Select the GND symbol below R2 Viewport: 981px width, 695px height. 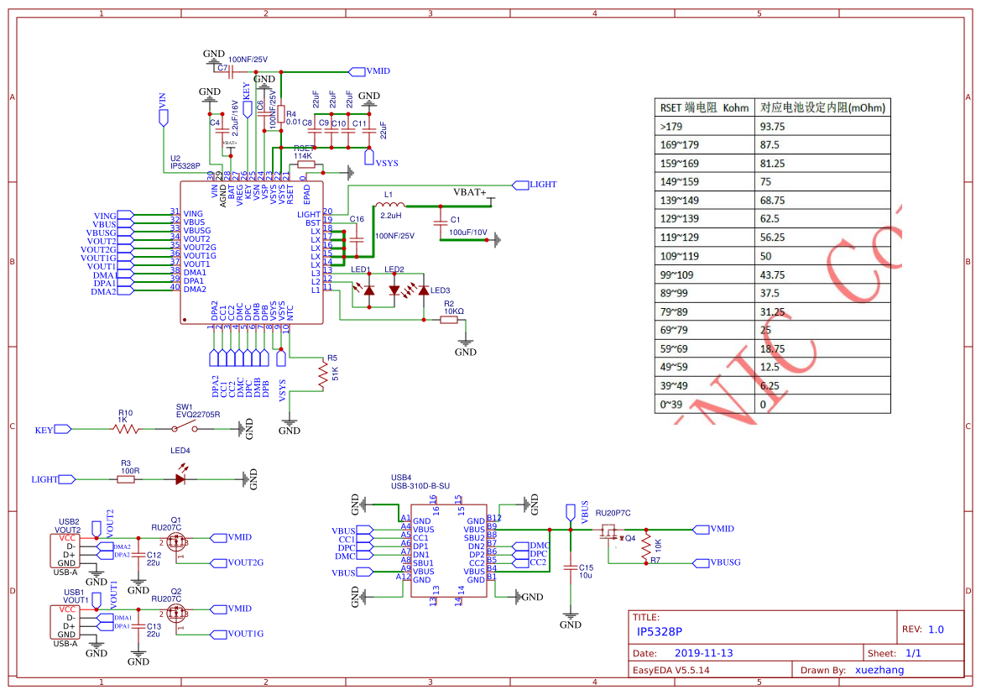point(464,342)
